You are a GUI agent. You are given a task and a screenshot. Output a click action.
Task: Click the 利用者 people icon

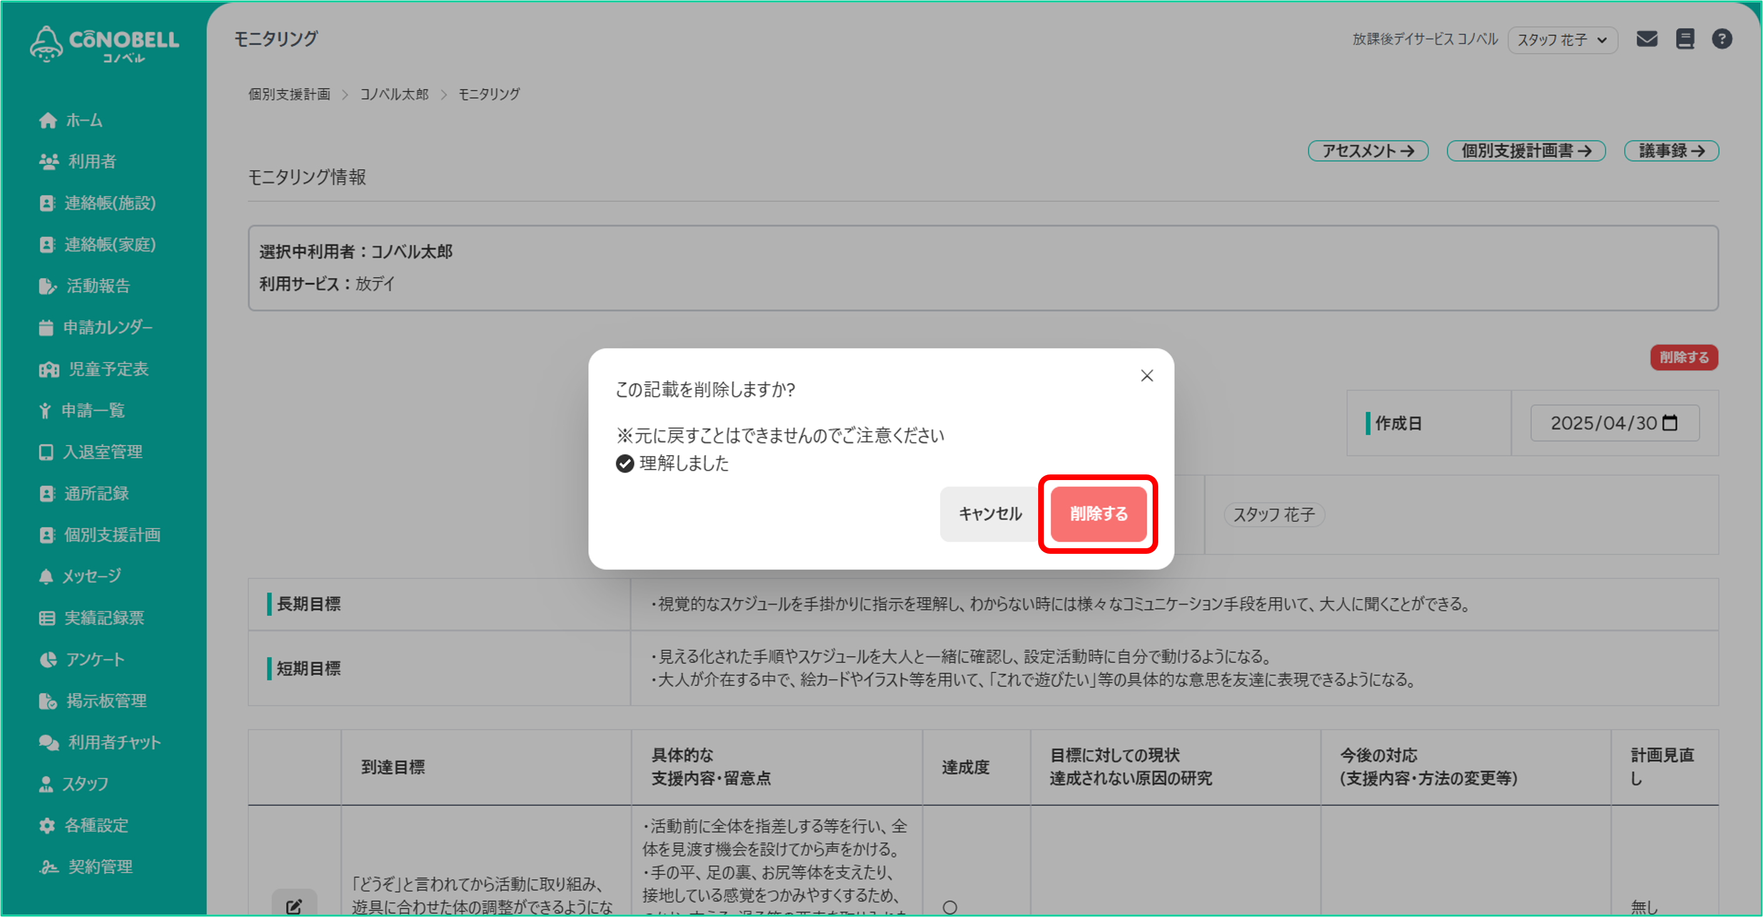pos(49,162)
